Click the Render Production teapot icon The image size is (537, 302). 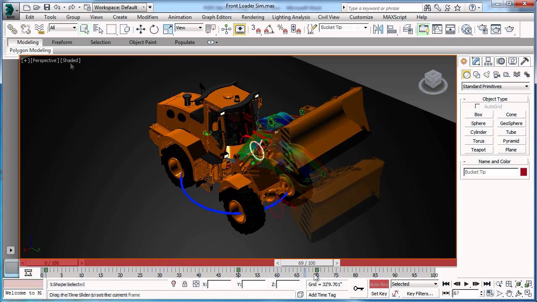[509, 29]
